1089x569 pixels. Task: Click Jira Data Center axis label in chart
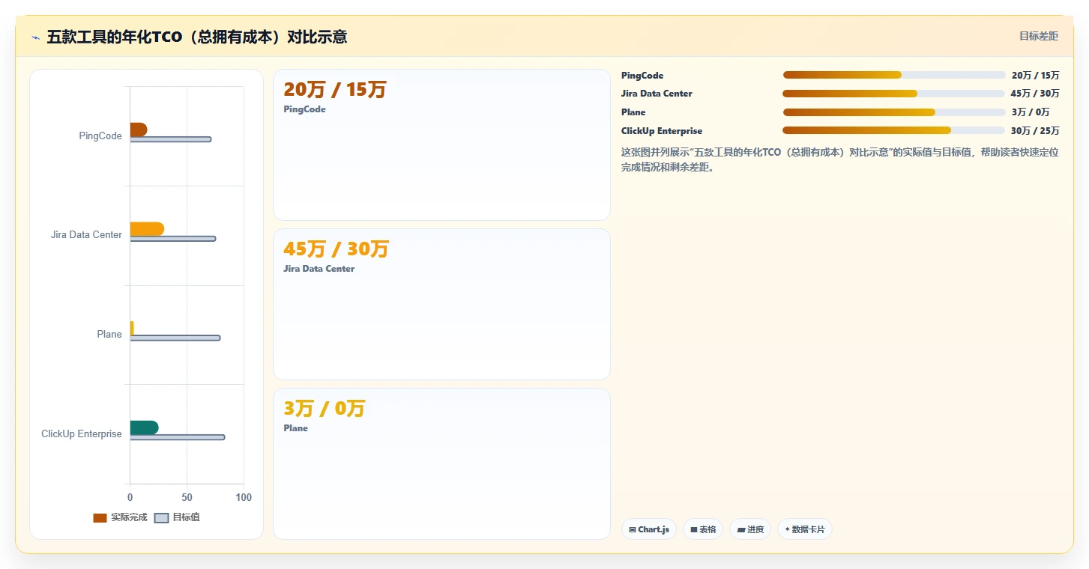point(86,234)
